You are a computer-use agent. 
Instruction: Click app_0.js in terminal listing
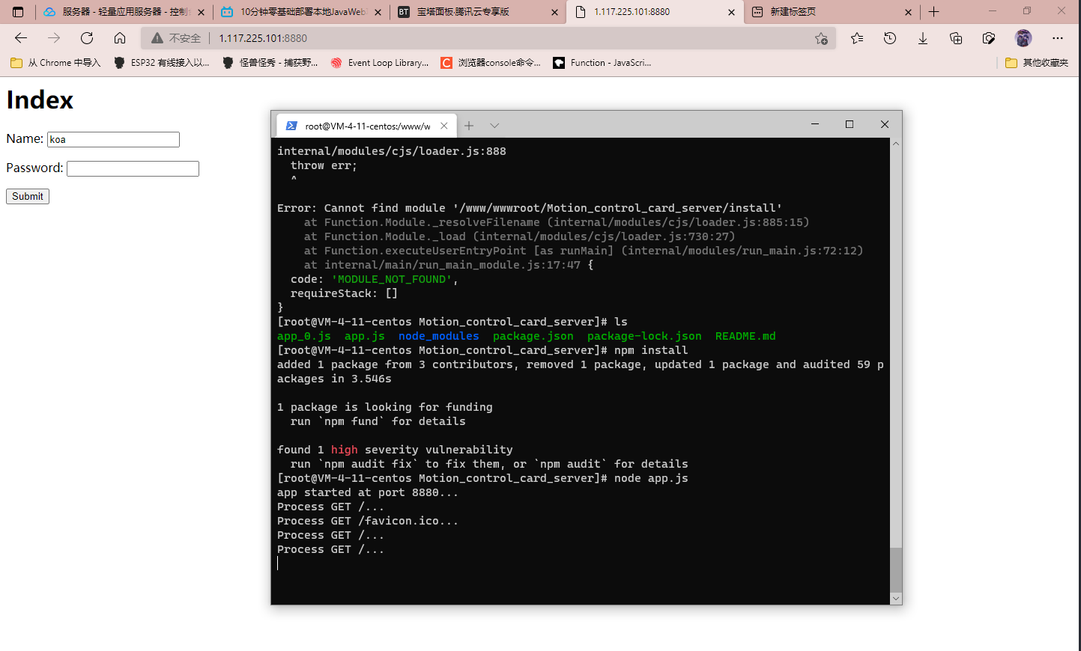pyautogui.click(x=304, y=336)
